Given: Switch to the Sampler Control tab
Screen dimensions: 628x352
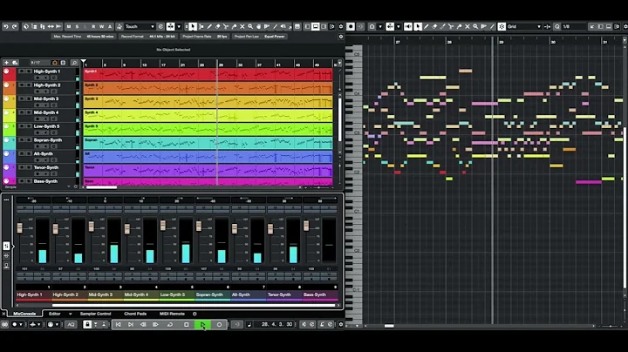Looking at the screenshot, I should coord(95,314).
